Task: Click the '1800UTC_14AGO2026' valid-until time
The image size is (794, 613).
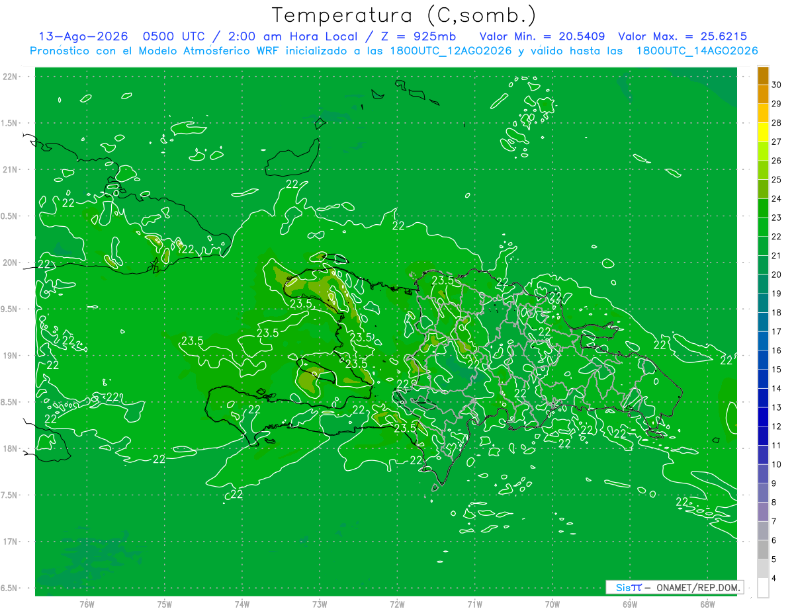Action: tap(696, 51)
